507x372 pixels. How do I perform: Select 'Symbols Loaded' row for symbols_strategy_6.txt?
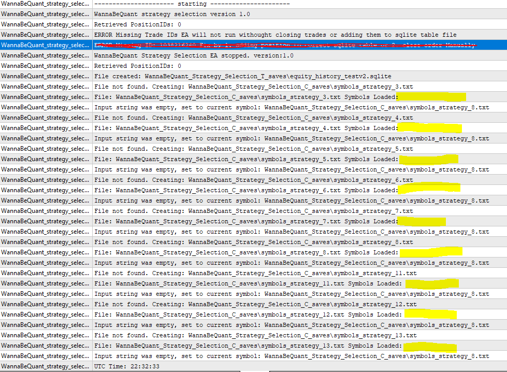254,190
